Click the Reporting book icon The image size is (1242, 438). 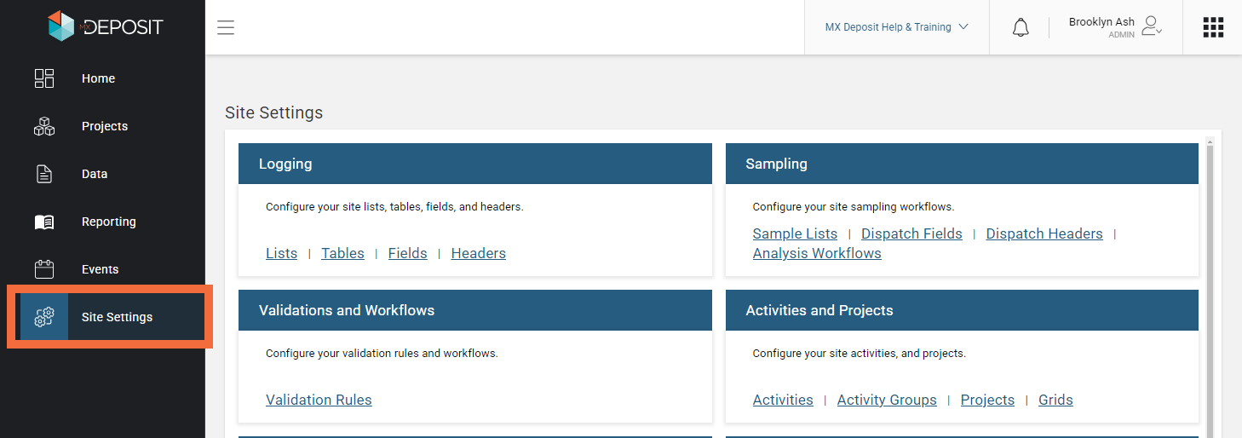point(44,222)
